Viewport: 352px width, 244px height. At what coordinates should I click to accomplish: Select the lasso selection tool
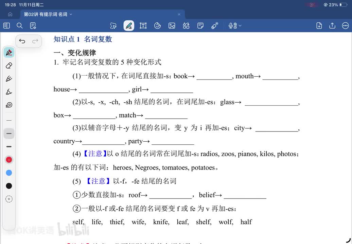(x=113, y=26)
